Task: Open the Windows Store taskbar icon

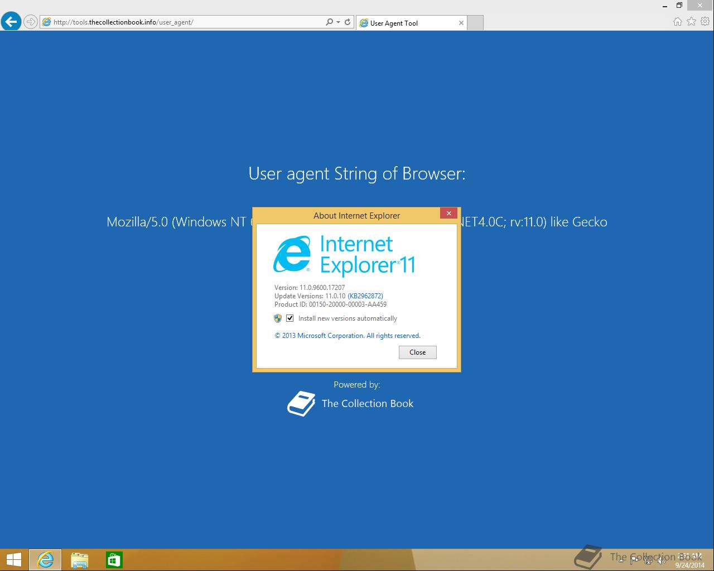Action: click(114, 560)
